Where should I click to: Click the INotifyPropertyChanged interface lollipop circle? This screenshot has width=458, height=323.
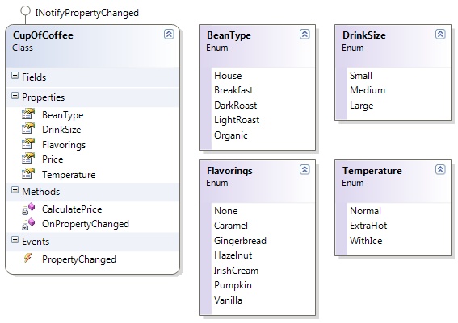click(x=25, y=11)
